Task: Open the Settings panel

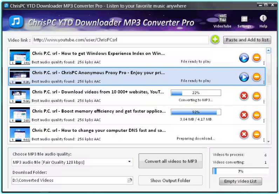Action: pos(244,22)
